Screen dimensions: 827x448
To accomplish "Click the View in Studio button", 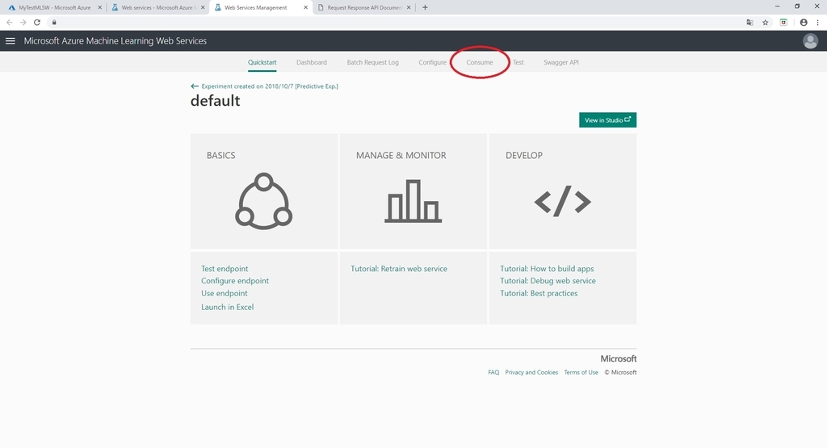I will click(607, 119).
